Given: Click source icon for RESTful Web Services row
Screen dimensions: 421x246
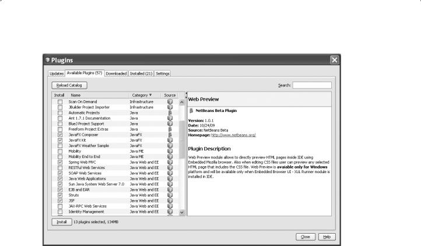Looking at the screenshot, I should [170, 167].
